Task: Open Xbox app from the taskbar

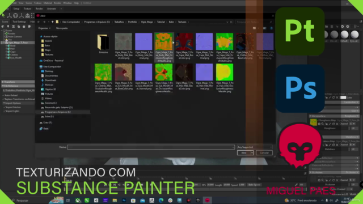Action: click(x=78, y=200)
